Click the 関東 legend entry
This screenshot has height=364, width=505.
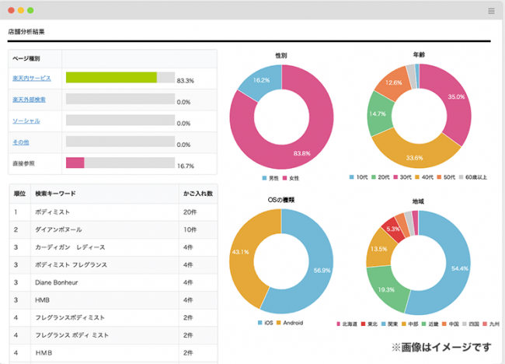point(391,322)
